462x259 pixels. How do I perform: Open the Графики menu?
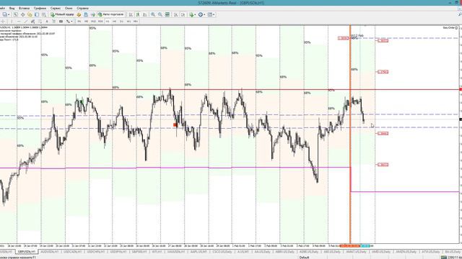(40, 8)
